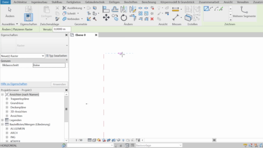Select the Line draw tool

[206, 9]
